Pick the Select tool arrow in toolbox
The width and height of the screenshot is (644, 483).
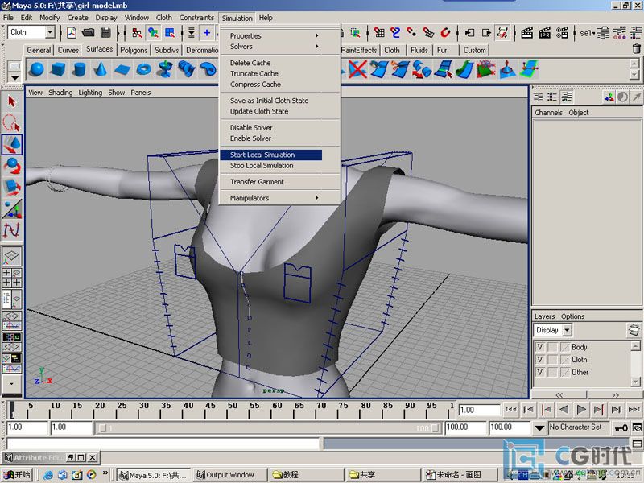point(12,101)
